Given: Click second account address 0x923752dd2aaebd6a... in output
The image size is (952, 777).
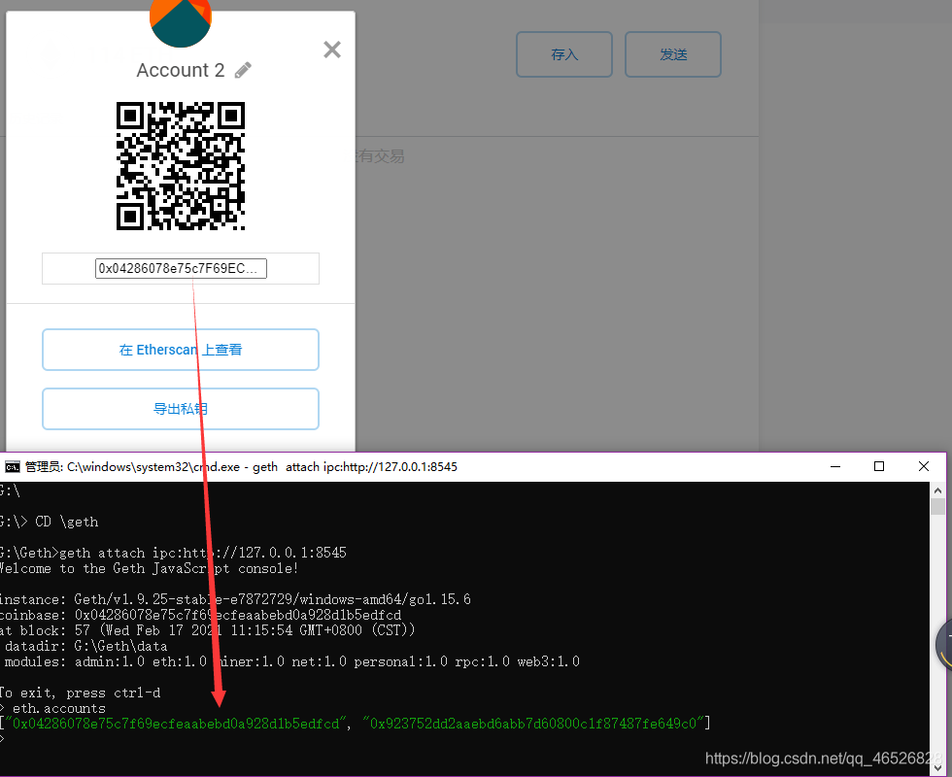Looking at the screenshot, I should click(533, 724).
